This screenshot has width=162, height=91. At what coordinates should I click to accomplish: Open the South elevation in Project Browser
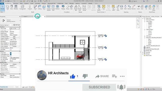tap(150, 42)
